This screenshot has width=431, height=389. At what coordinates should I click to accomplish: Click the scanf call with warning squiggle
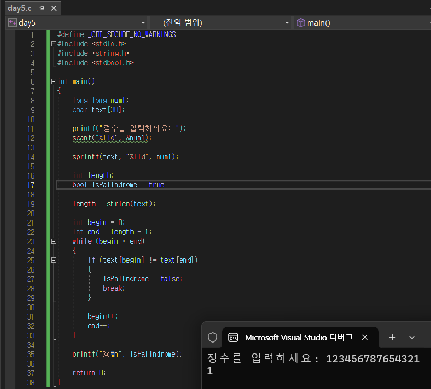[112, 138]
